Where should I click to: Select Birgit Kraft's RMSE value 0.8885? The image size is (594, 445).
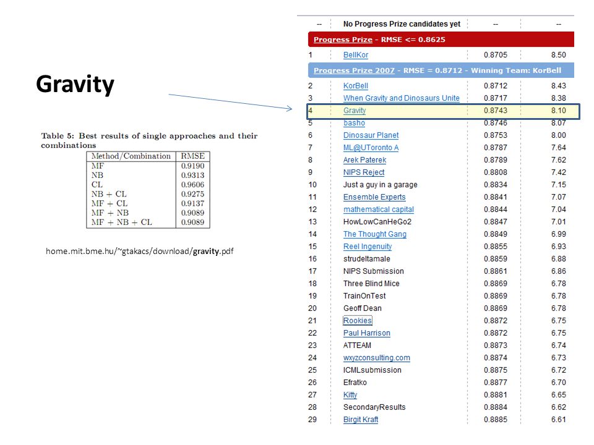point(496,420)
